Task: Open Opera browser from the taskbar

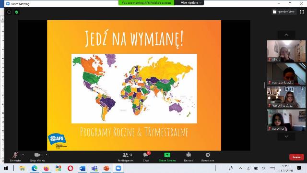Action: pos(71,168)
